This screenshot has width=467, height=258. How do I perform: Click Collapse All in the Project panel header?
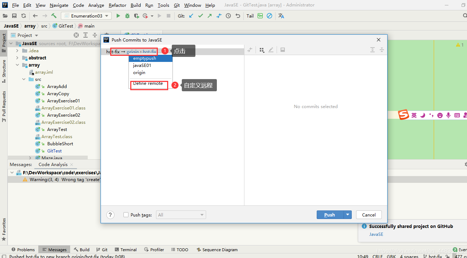pyautogui.click(x=95, y=35)
